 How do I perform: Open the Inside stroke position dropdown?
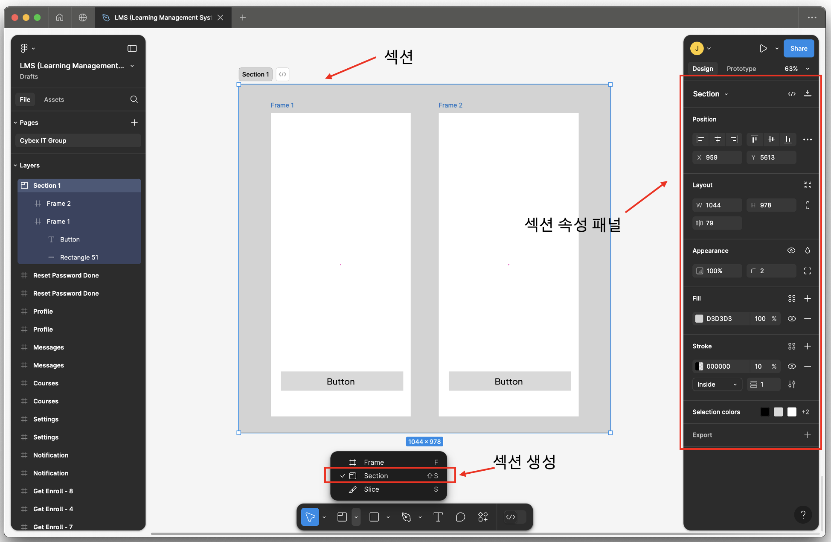click(717, 384)
